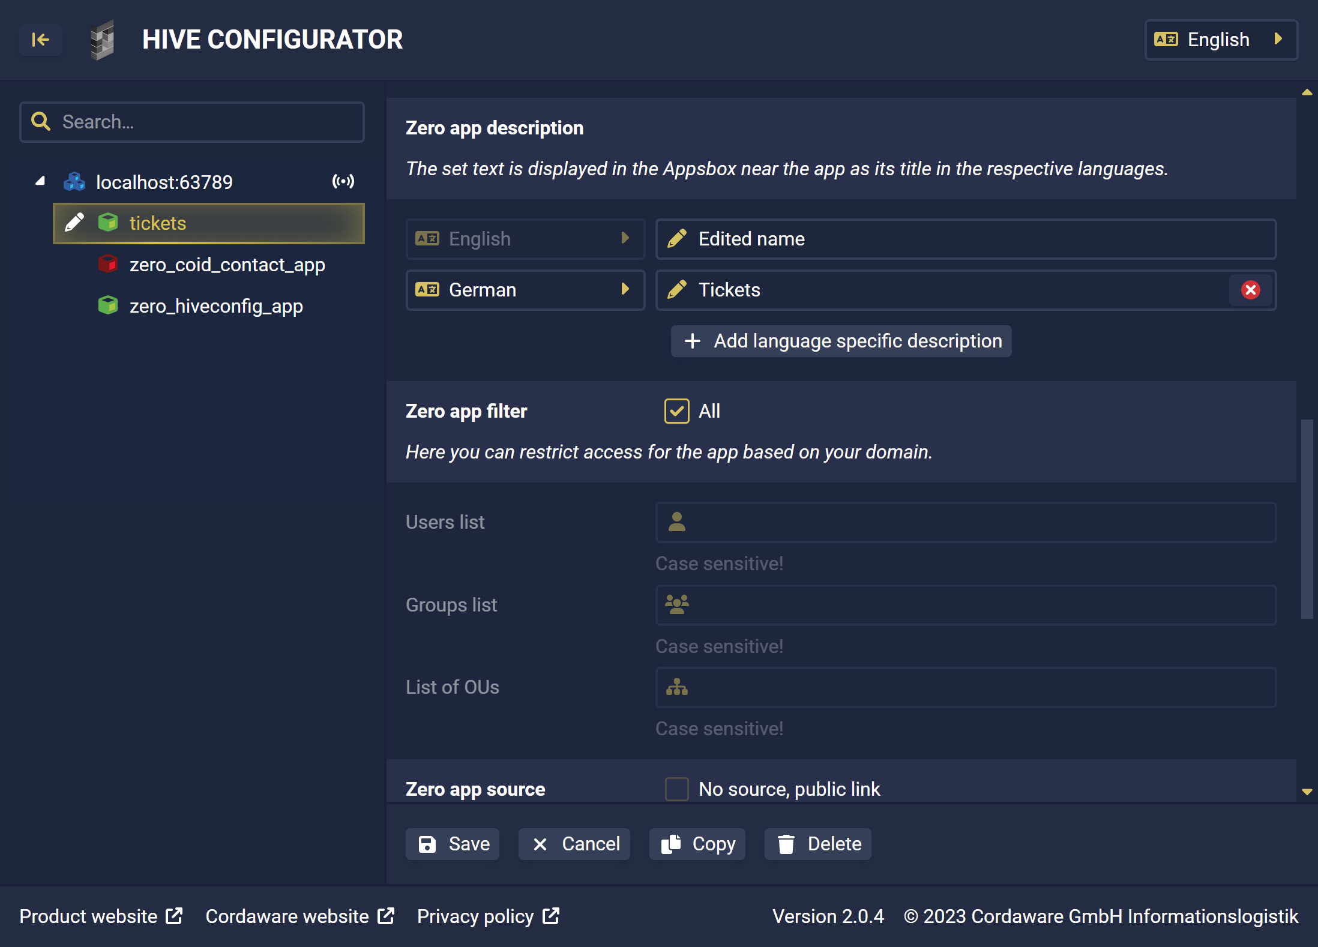Click the Delete button
The image size is (1318, 947).
(818, 844)
